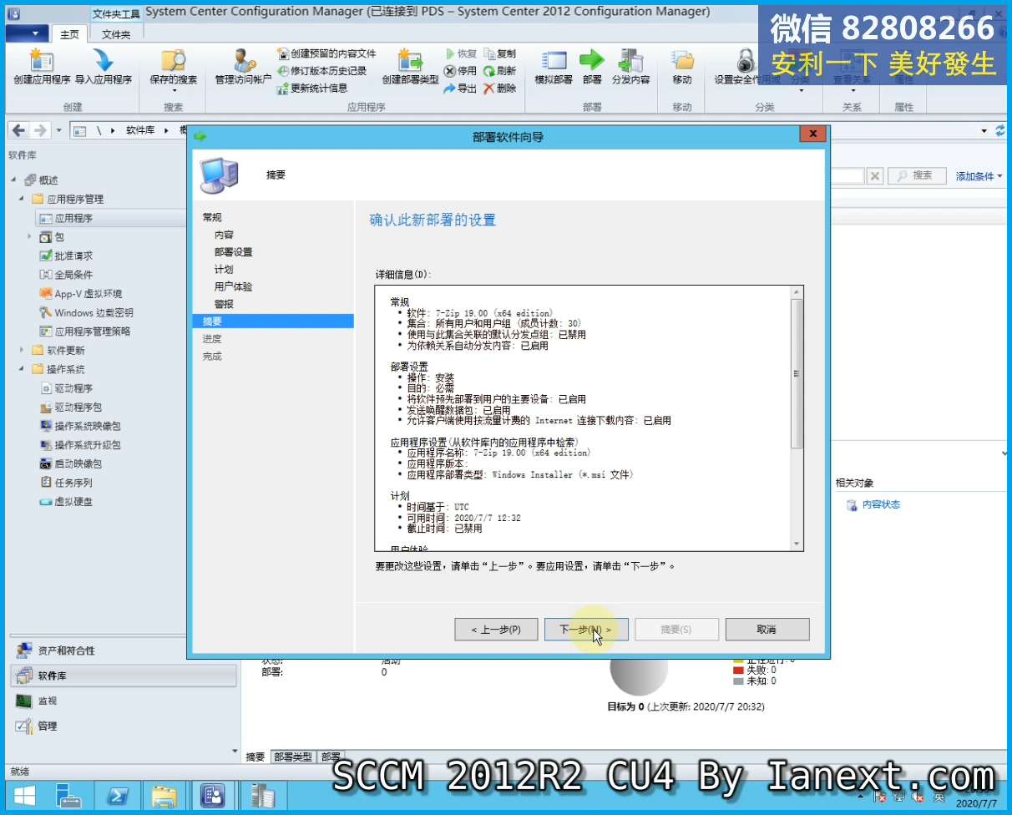Select Windows 边载密钥 tree item
Screen dimensions: 1012x815
(x=86, y=313)
